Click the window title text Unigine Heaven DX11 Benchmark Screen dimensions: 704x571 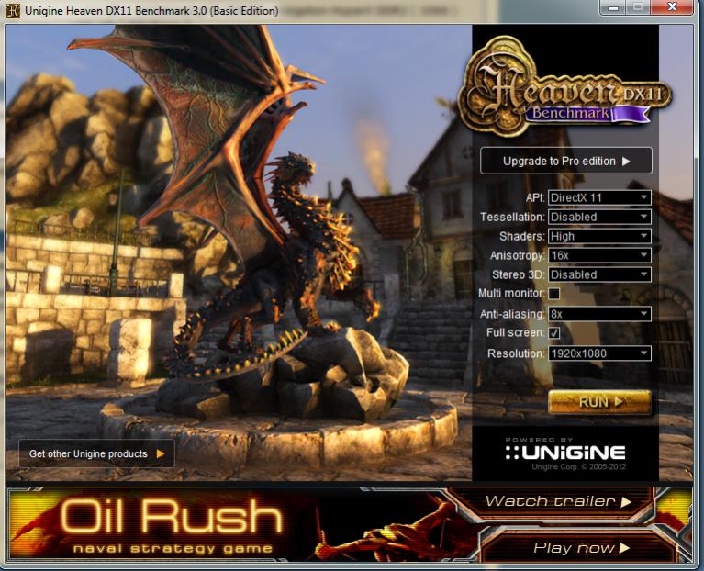tap(151, 10)
